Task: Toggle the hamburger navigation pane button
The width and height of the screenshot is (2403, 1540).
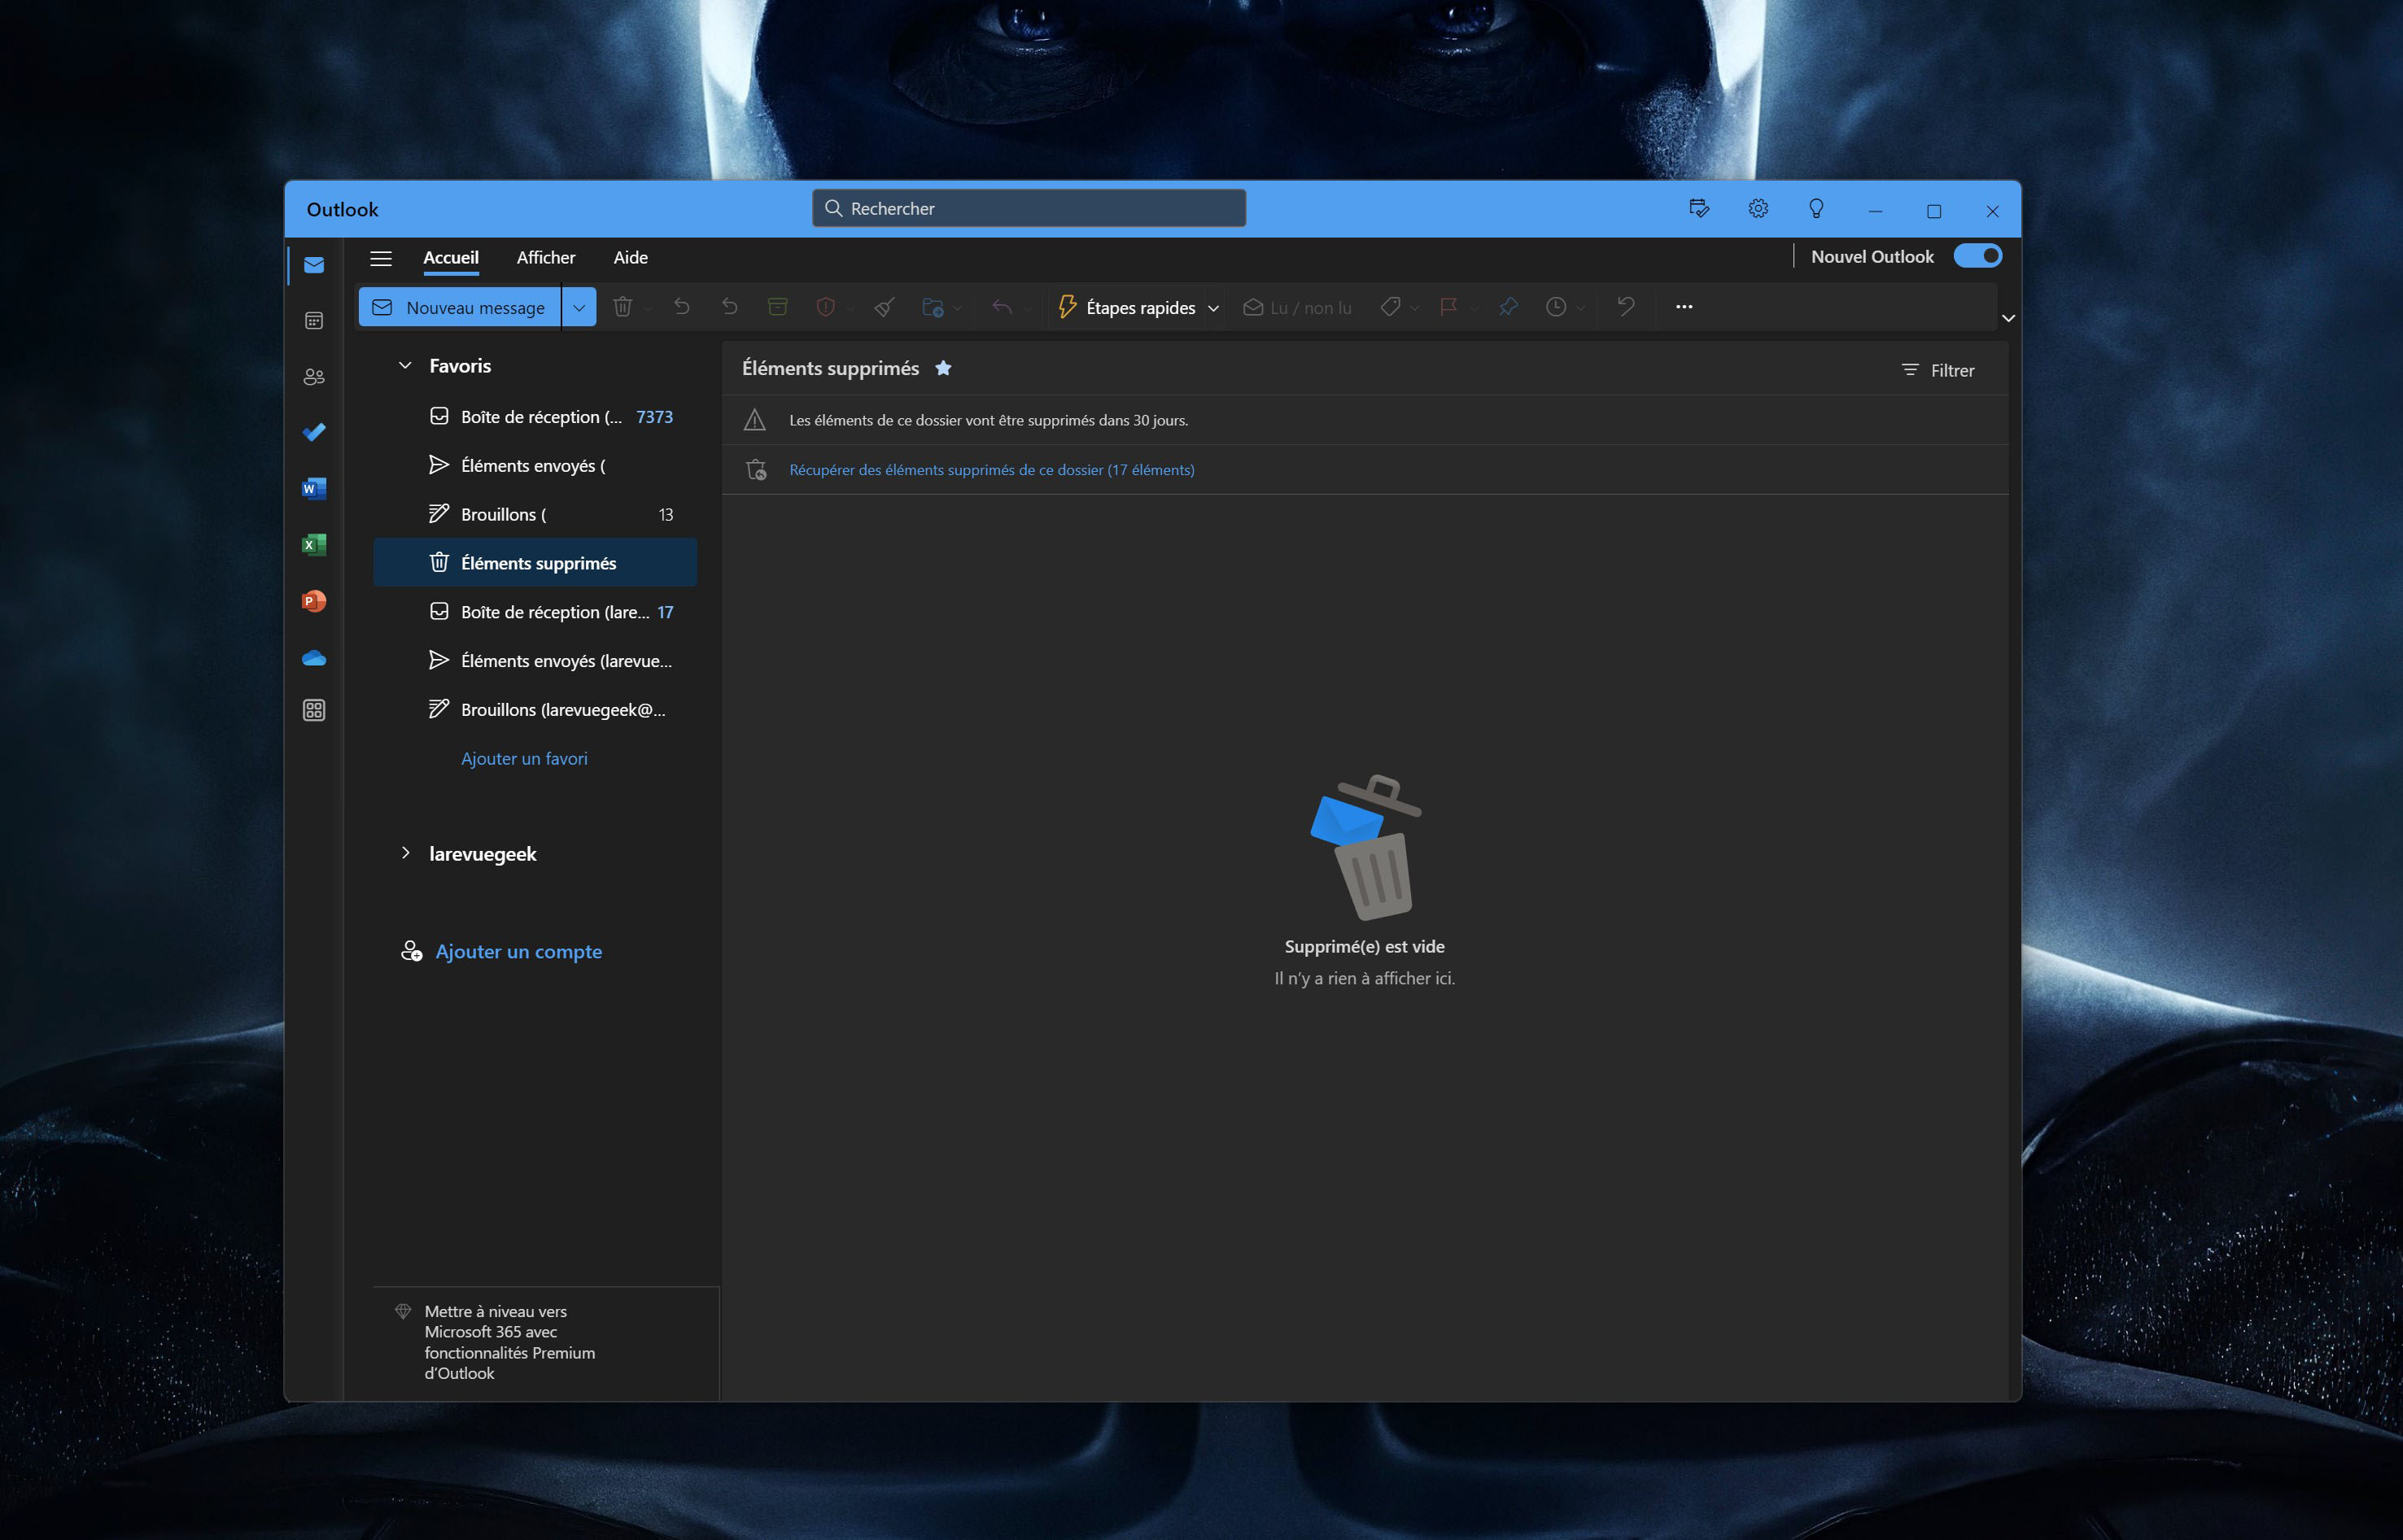Action: [381, 258]
